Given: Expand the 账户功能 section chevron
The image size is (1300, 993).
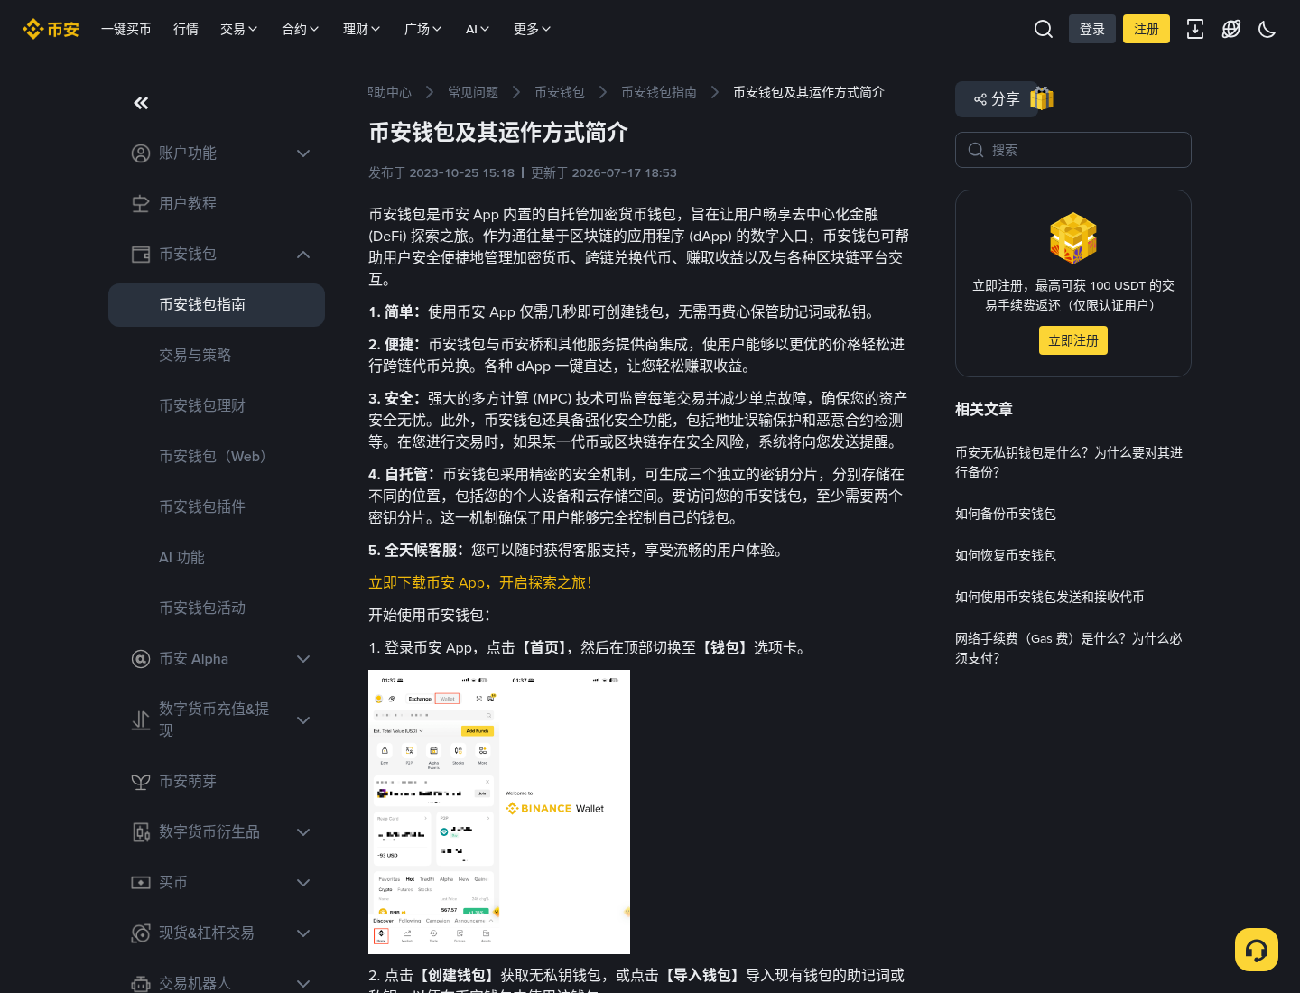Looking at the screenshot, I should point(303,153).
